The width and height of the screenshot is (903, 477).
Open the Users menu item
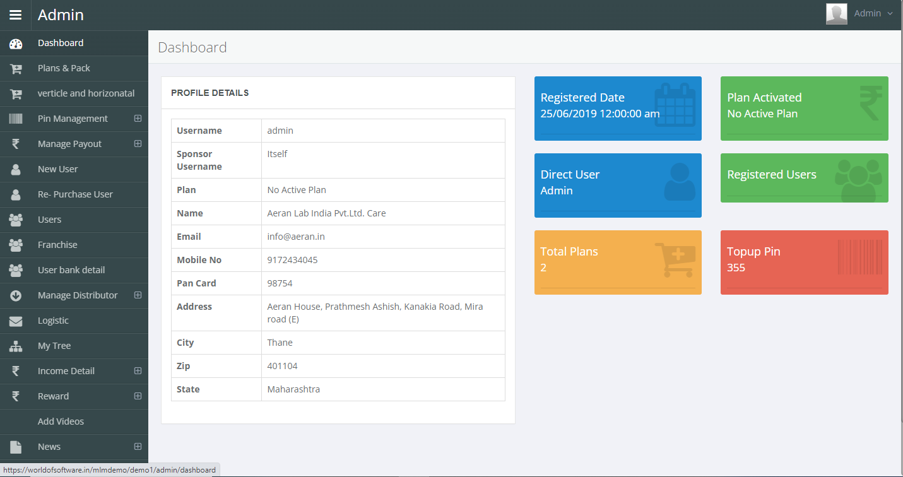[x=74, y=220]
